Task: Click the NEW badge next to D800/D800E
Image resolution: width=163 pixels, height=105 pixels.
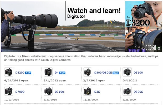Action: (116, 73)
